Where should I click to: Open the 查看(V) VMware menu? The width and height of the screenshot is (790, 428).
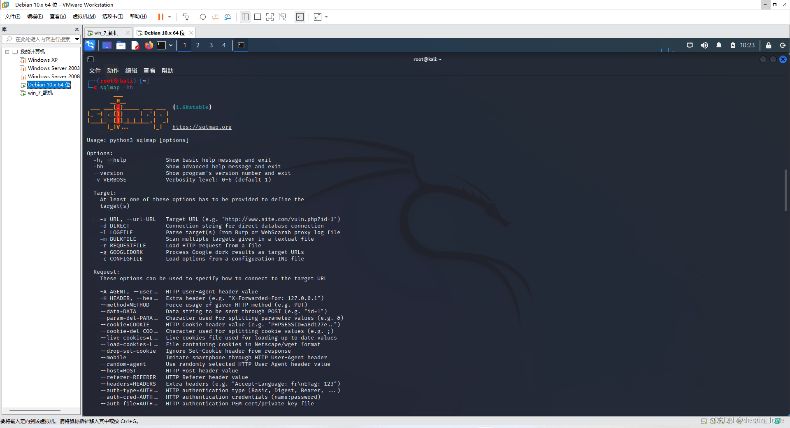click(58, 16)
